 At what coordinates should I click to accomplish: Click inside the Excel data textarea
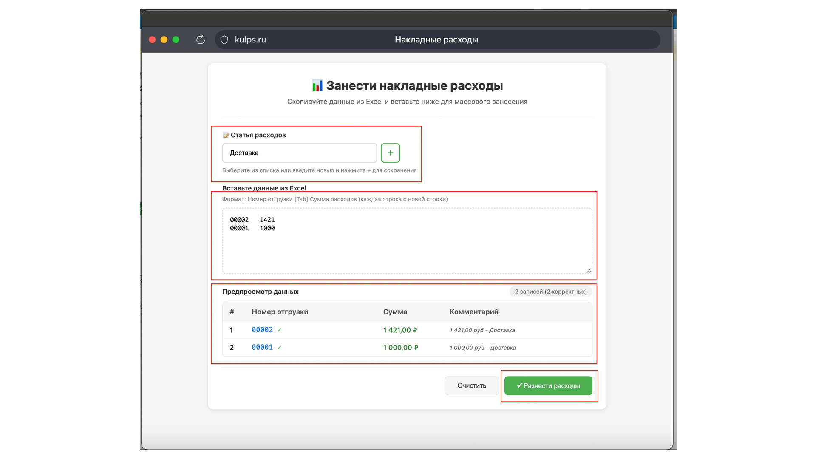click(407, 246)
